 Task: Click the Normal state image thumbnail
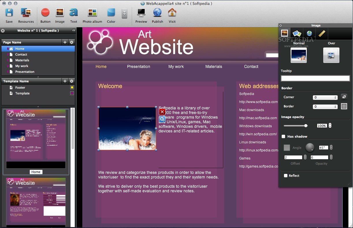tap(299, 55)
